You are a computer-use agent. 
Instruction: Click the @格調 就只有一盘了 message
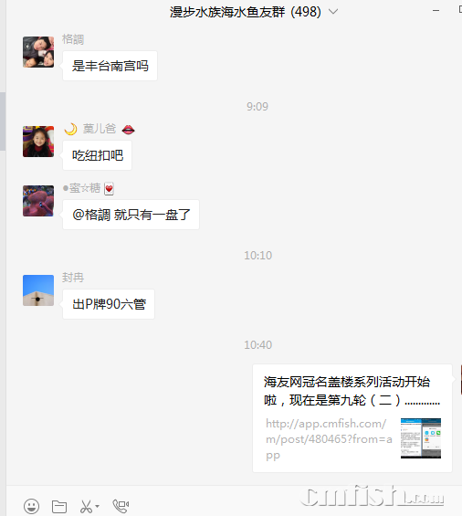tap(131, 215)
